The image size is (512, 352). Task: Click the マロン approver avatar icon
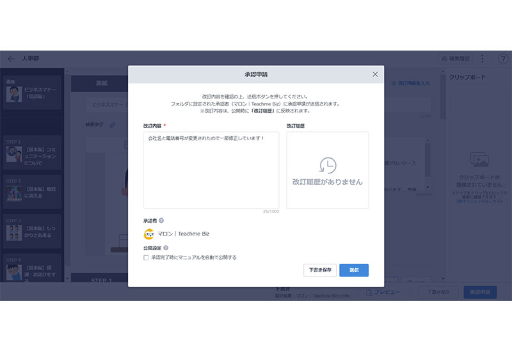point(149,234)
